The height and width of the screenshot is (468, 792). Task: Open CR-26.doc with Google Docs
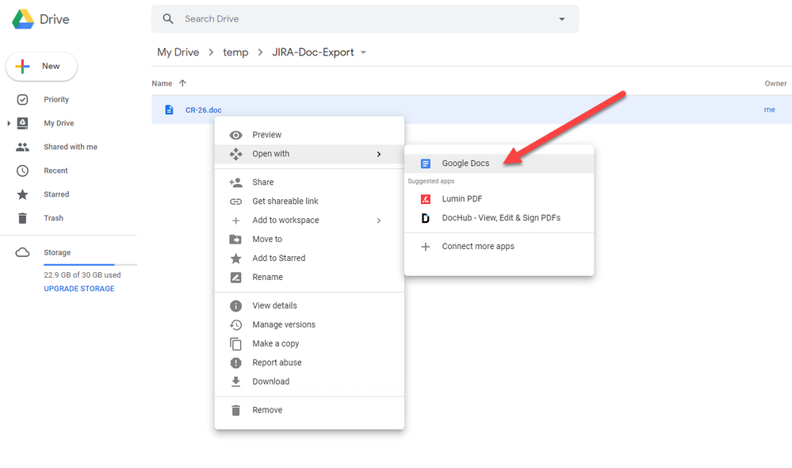[x=465, y=163]
